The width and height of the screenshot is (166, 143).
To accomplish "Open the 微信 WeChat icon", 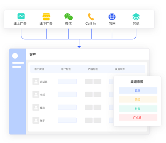I will pos(68,17).
